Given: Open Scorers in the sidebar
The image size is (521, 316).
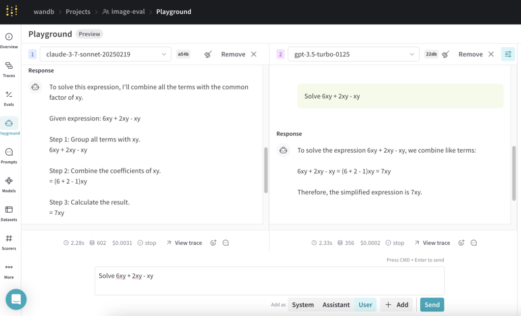Looking at the screenshot, I should [9, 241].
